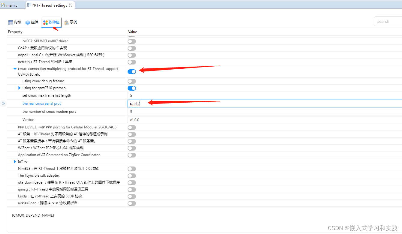Switch to the 软件包 packages tab

pos(51,22)
